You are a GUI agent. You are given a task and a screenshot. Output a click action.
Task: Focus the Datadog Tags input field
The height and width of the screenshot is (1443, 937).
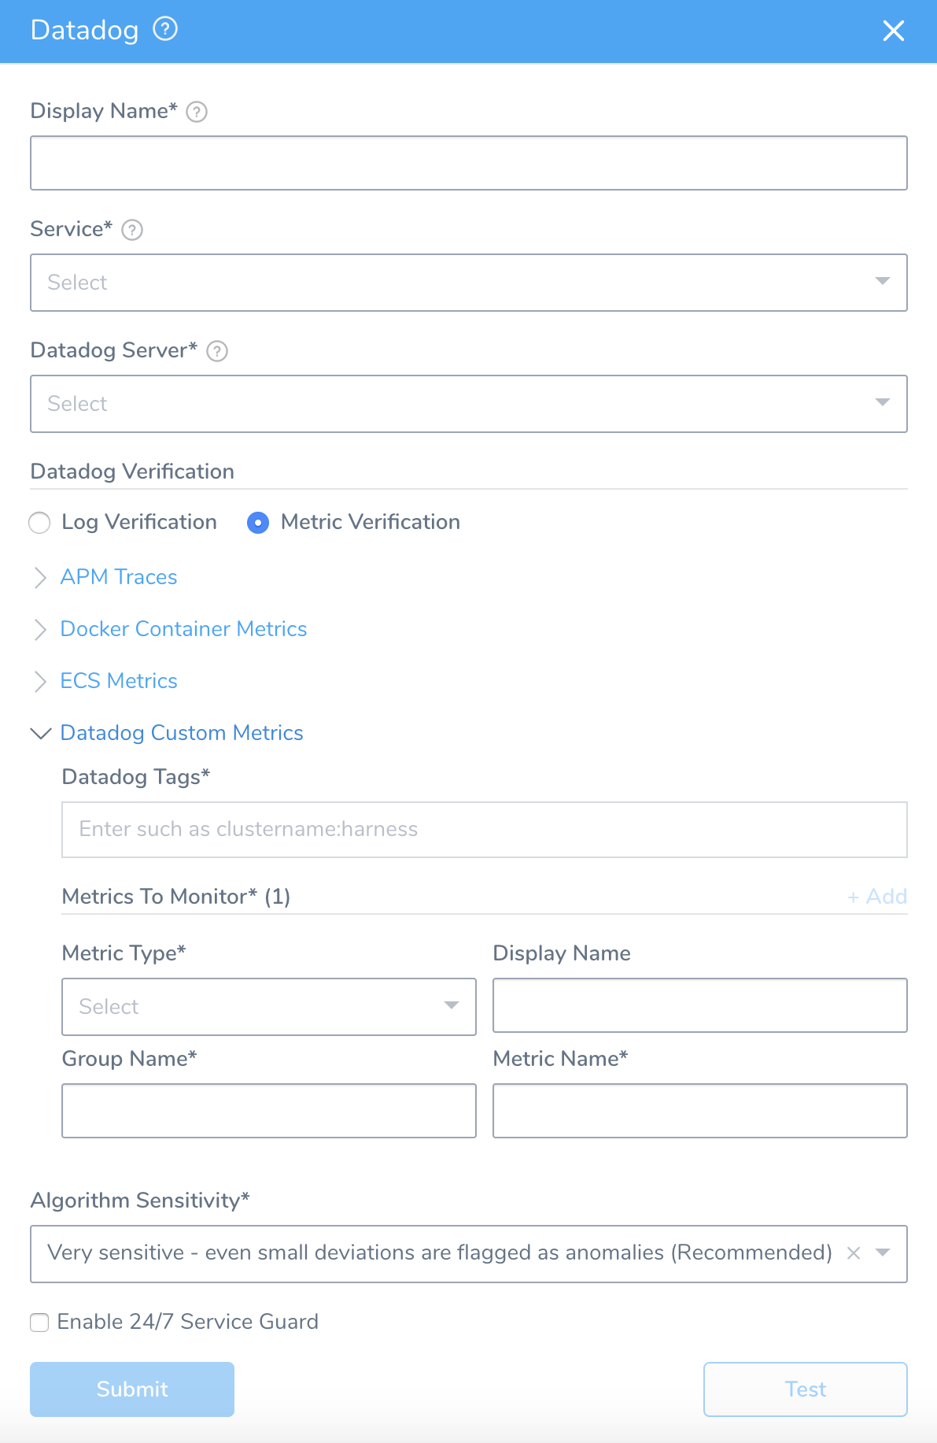click(x=485, y=830)
